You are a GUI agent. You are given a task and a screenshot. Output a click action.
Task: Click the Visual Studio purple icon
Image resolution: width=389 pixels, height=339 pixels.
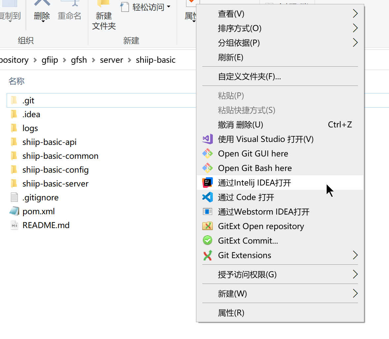pos(208,139)
